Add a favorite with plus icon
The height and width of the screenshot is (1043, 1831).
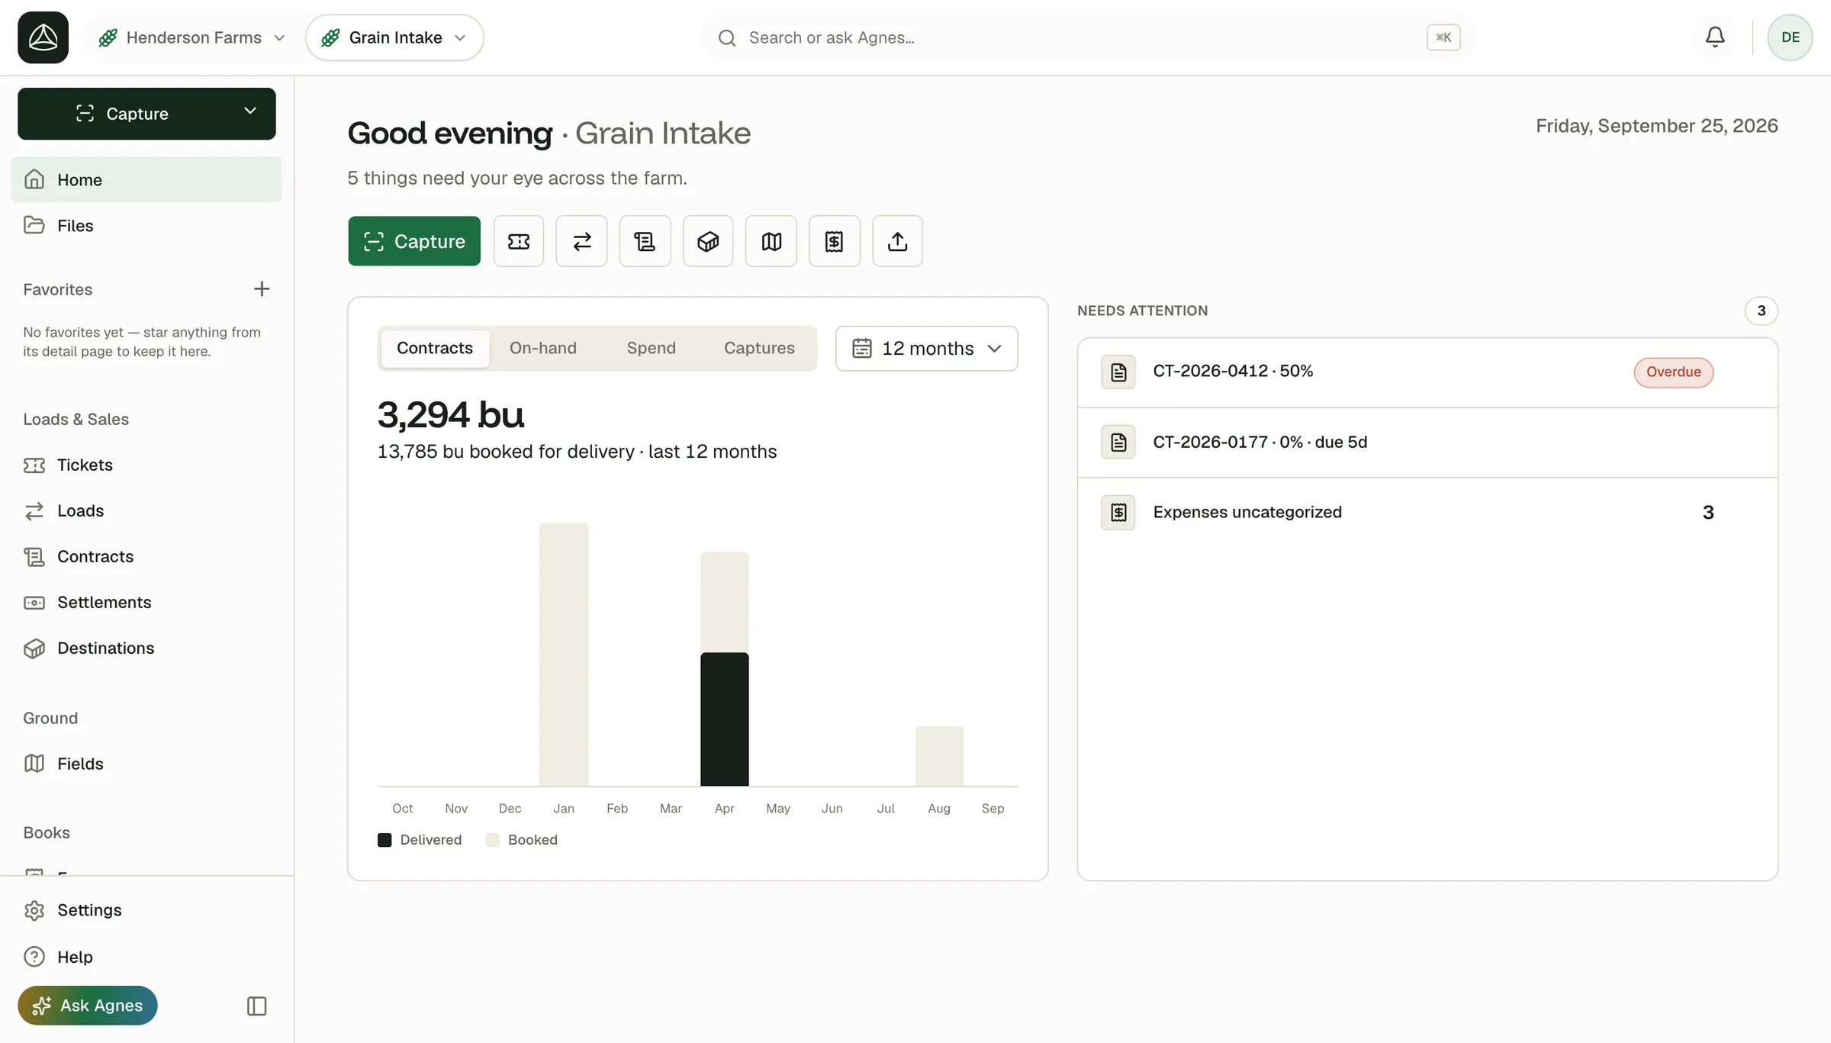(262, 289)
